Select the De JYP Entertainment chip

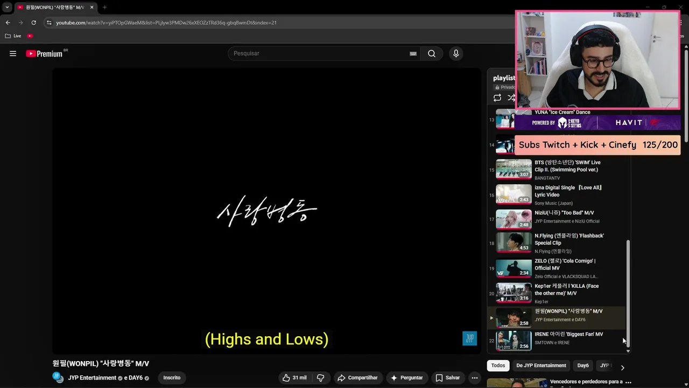[x=541, y=365]
